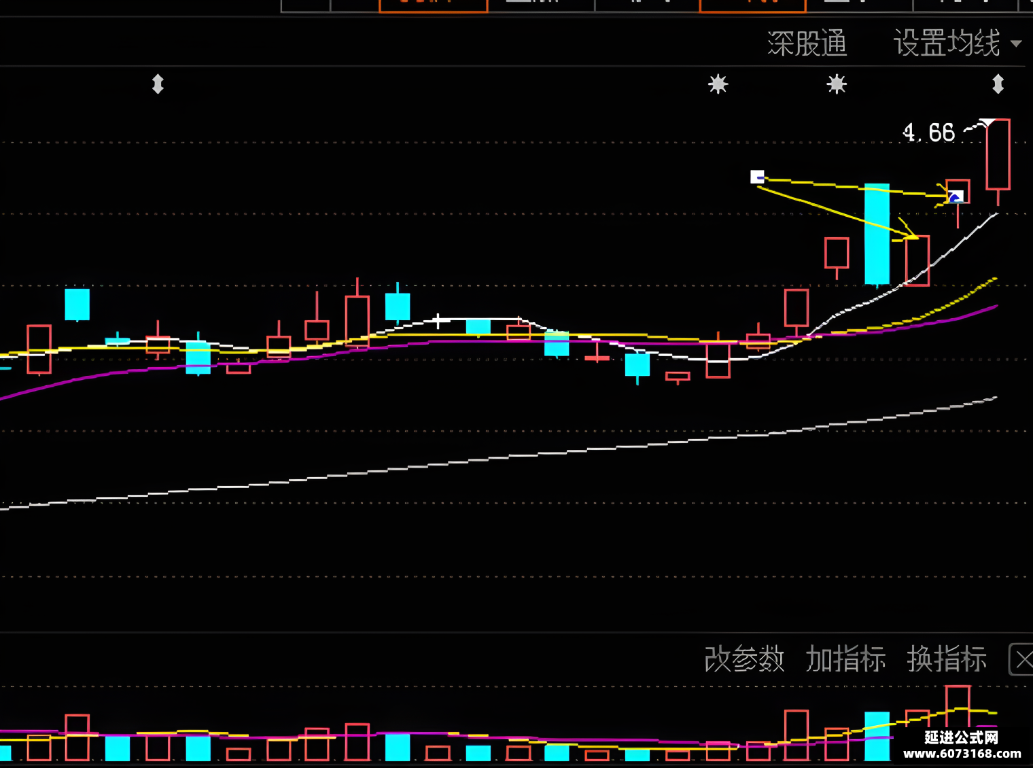Click 加指标 to add indicator
Image resolution: width=1033 pixels, height=768 pixels.
pos(845,659)
